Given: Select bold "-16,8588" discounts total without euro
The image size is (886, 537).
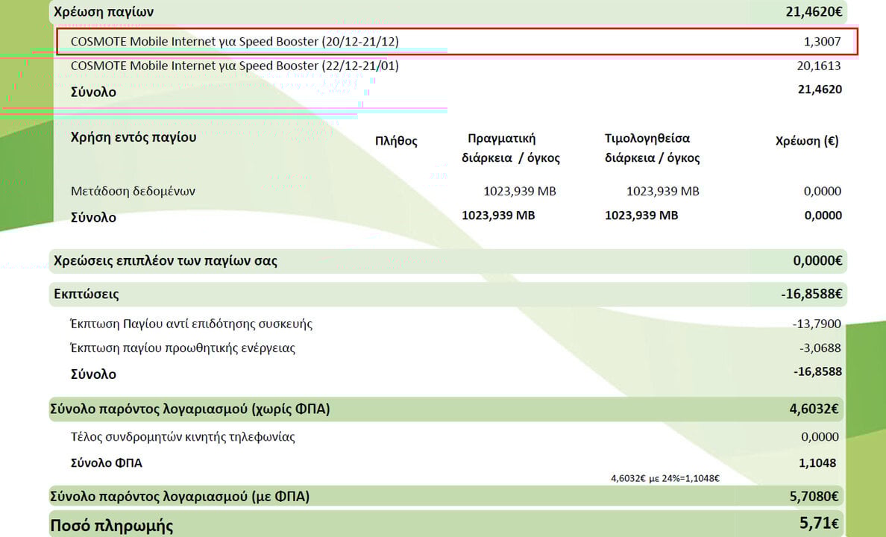Looking at the screenshot, I should [x=817, y=371].
